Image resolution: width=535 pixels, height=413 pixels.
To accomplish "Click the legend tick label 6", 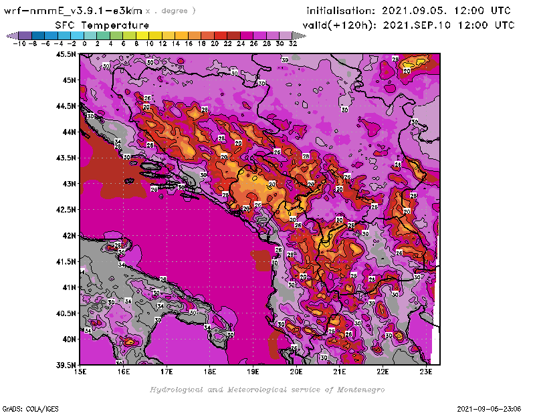I will pos(123,43).
